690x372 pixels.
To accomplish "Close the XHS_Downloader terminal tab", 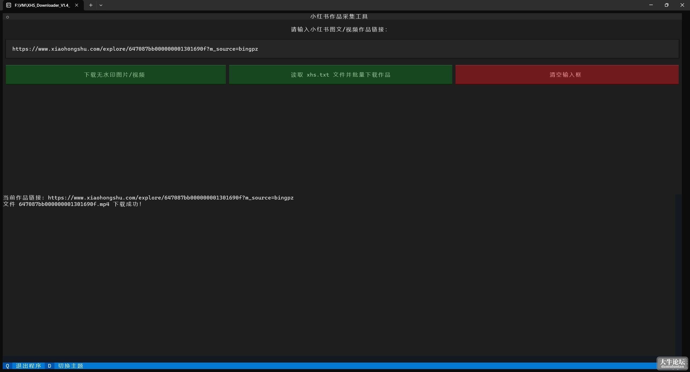I will pos(77,5).
